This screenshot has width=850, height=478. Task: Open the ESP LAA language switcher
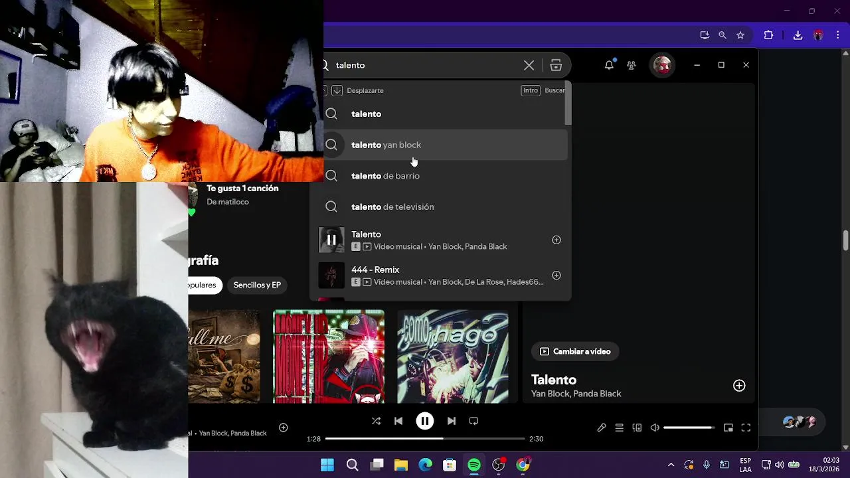745,465
